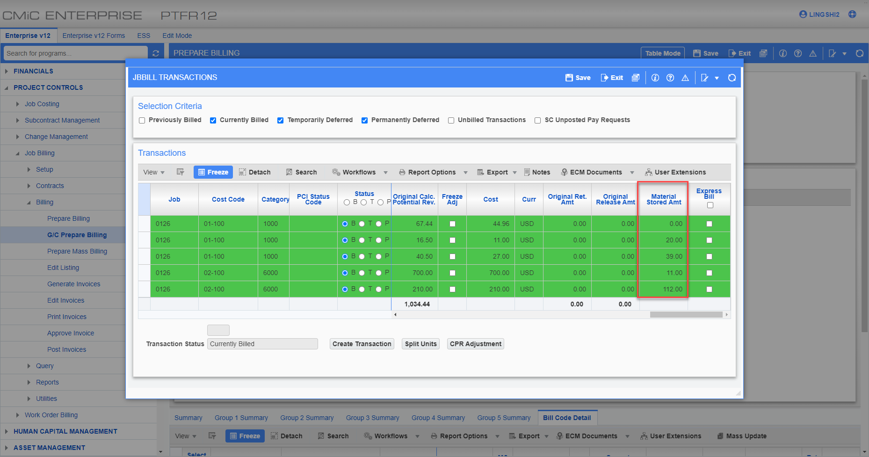Click the Notes icon in Transactions toolbar

pos(537,172)
